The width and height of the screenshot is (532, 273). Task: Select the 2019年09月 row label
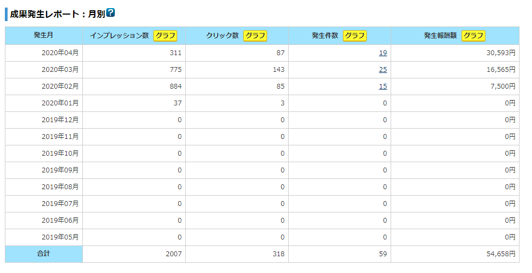click(60, 170)
